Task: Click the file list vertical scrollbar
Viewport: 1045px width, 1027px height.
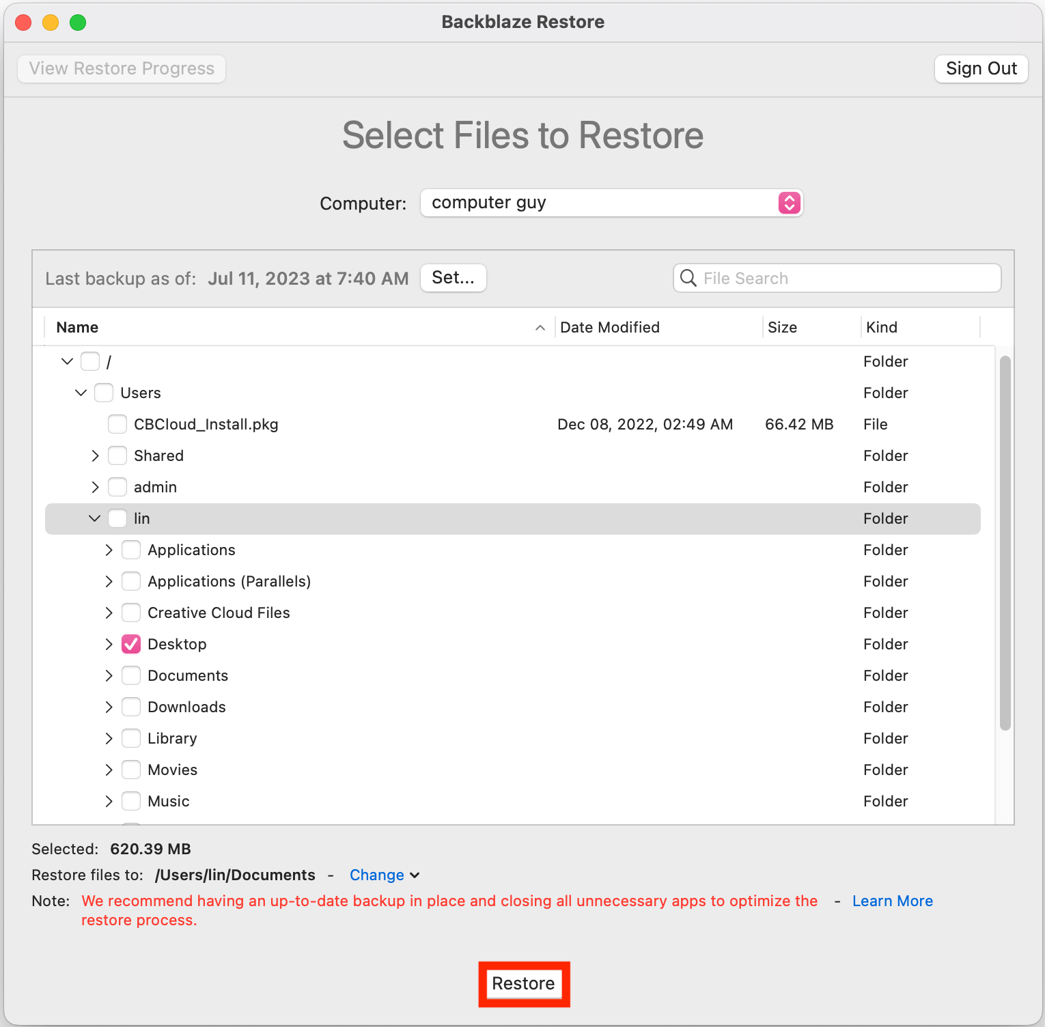Action: (x=1005, y=543)
